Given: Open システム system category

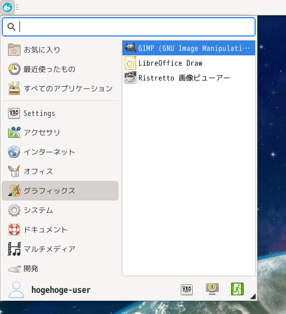Looking at the screenshot, I should (60, 210).
